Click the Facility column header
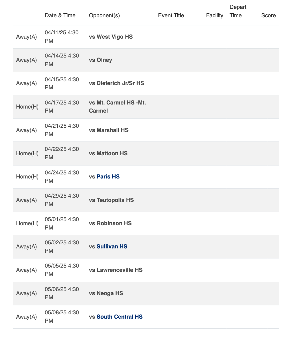This screenshot has width=291, height=344. coord(215,15)
